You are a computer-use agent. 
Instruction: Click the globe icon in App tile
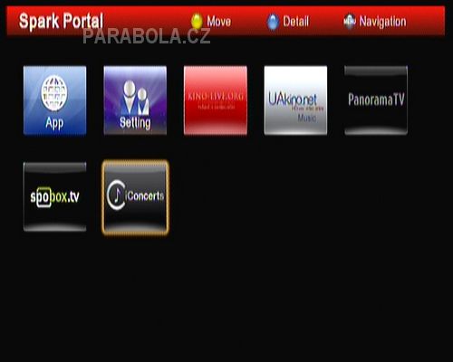point(54,93)
